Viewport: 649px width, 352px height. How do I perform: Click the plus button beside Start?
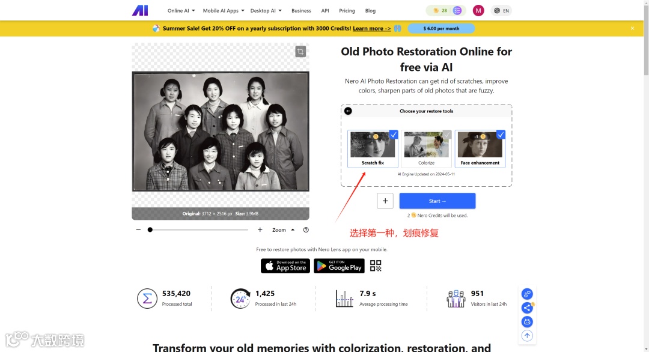click(385, 201)
